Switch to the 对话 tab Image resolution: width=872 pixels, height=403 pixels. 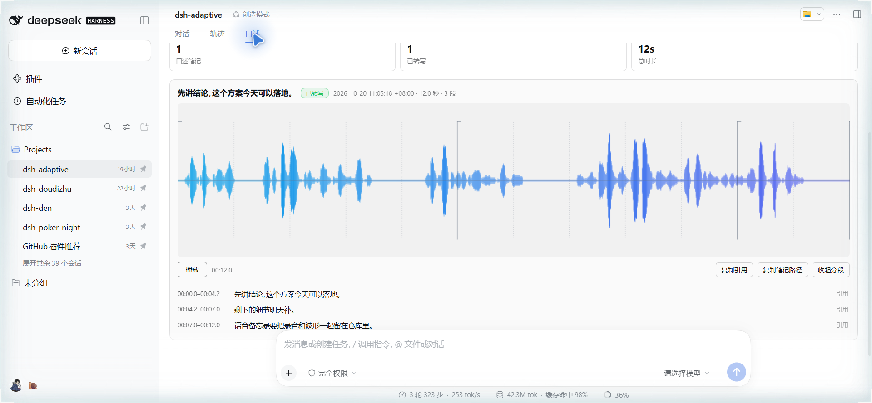[182, 34]
